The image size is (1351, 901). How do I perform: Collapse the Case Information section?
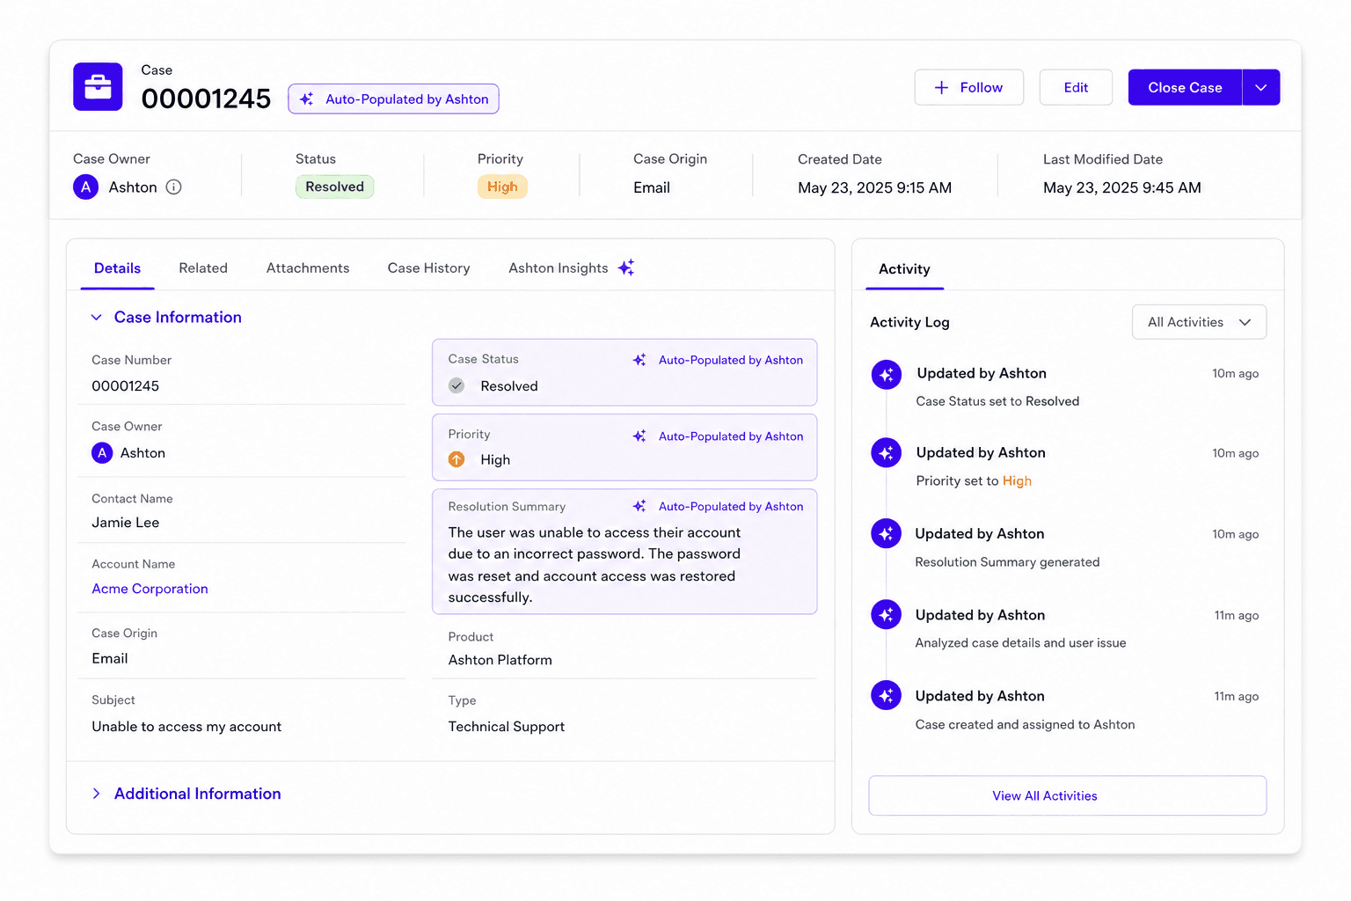tap(97, 318)
